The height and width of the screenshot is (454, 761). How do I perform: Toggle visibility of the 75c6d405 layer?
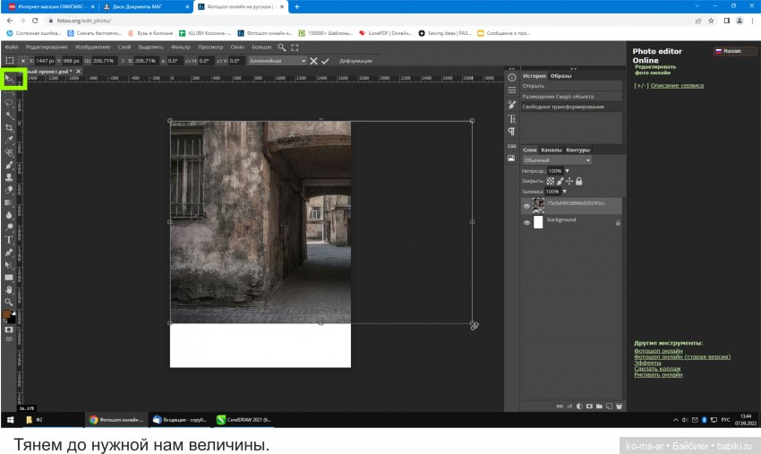526,206
